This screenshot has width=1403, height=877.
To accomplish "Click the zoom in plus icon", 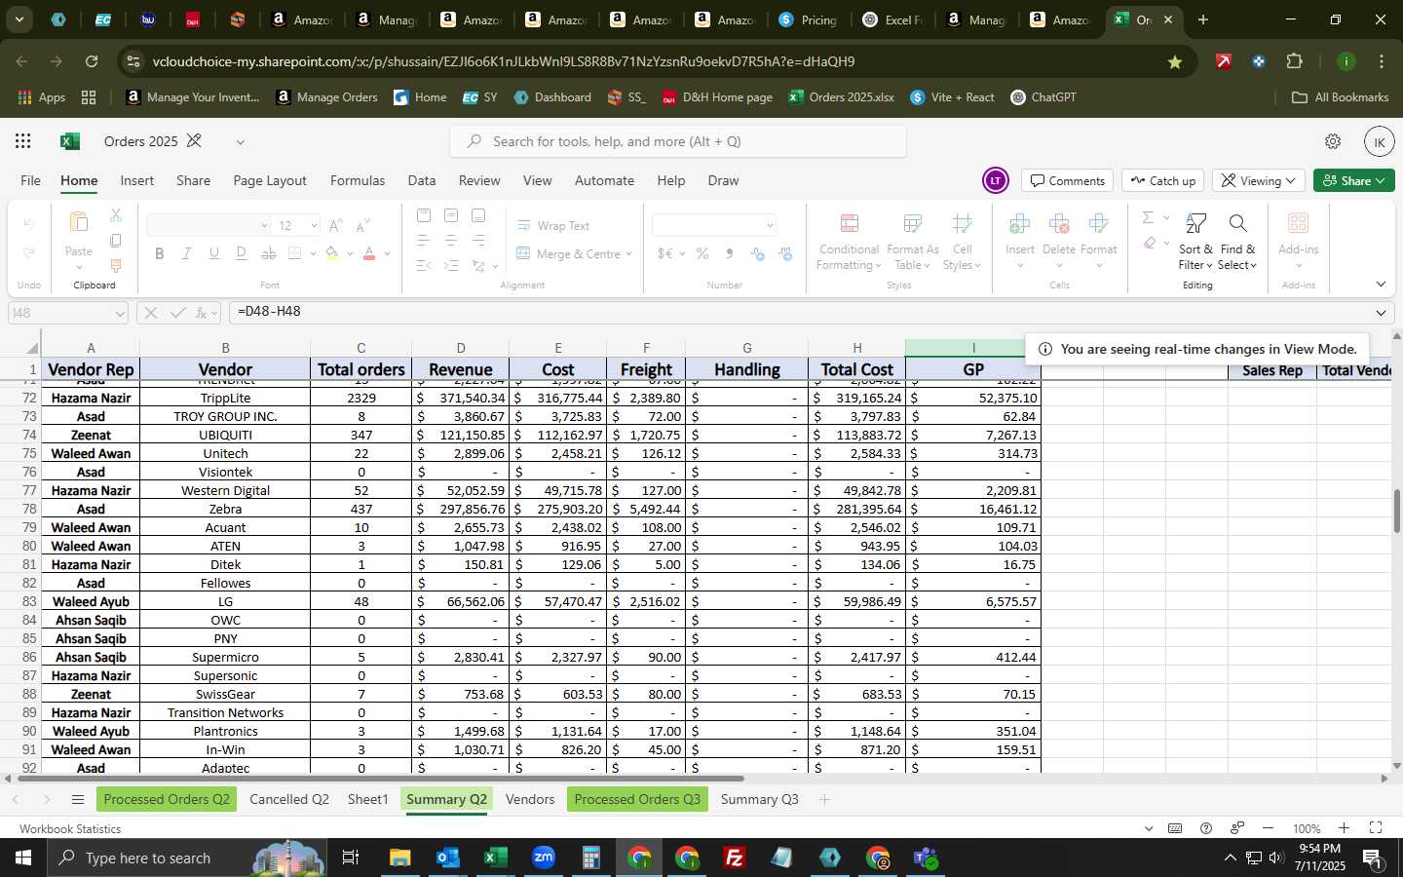I will point(1344,828).
